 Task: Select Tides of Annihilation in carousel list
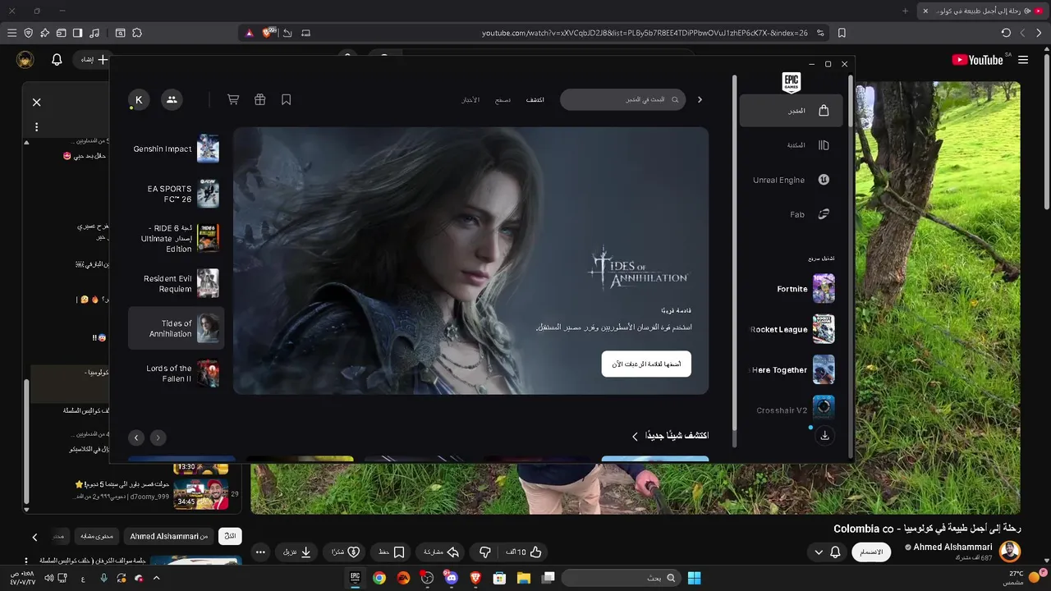176,328
